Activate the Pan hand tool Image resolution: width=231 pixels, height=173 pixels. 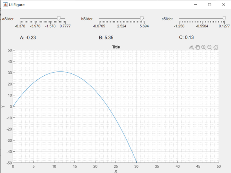[x=198, y=47]
